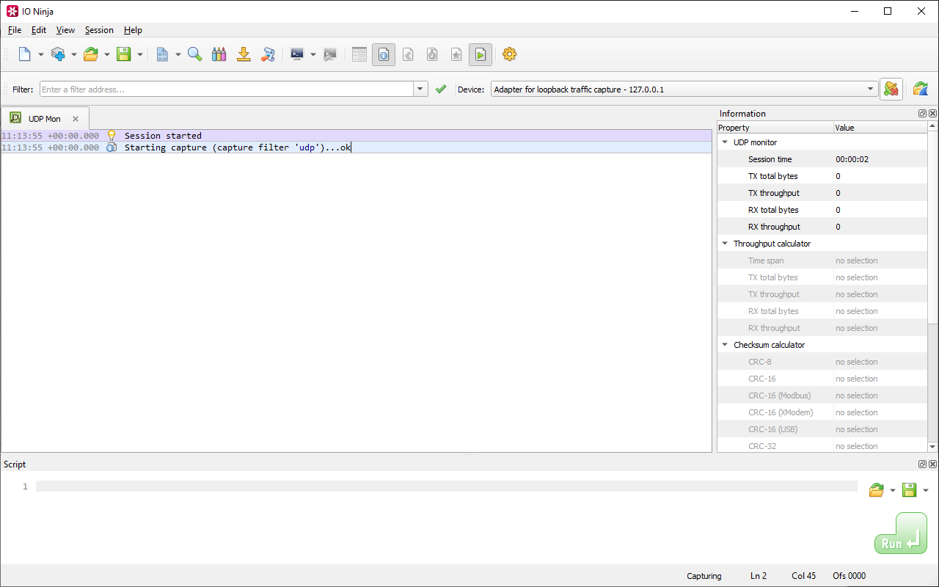
Task: Click the green Run script button
Action: (x=900, y=533)
